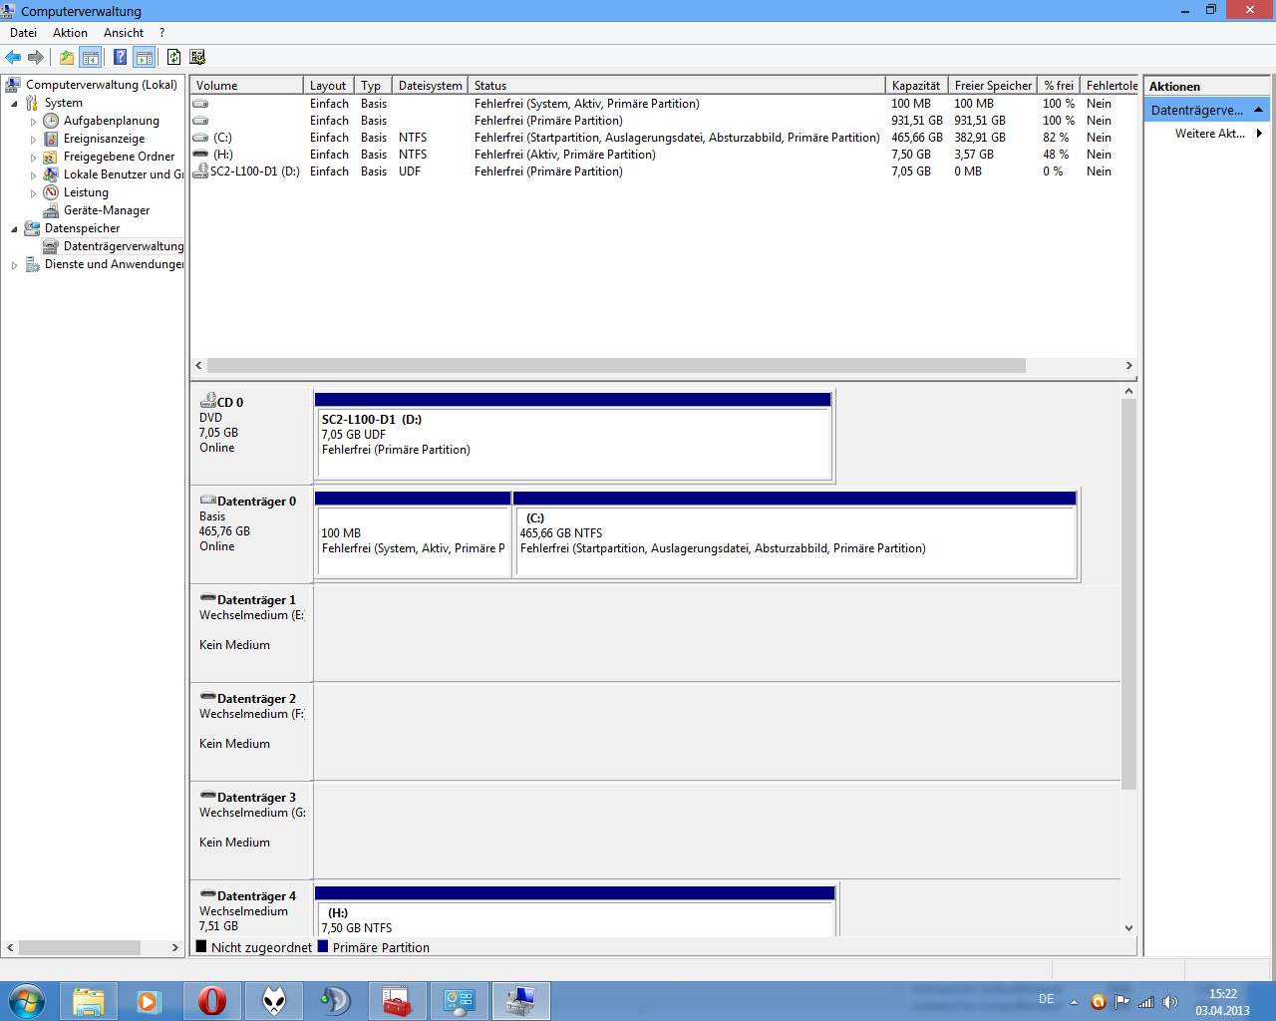The width and height of the screenshot is (1276, 1021).
Task: Click the folder Up one level icon
Action: point(66,57)
